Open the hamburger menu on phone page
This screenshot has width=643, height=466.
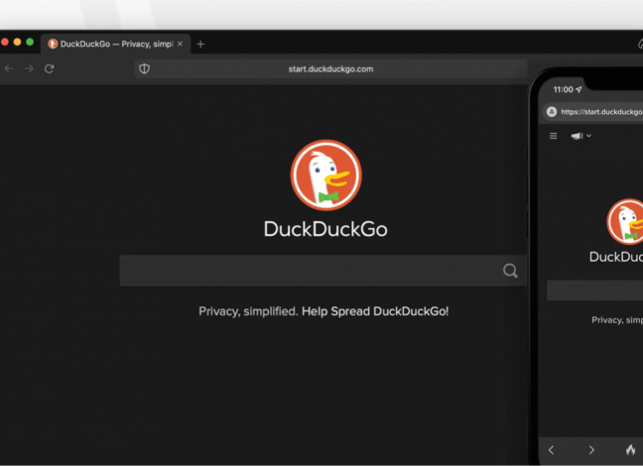[553, 136]
